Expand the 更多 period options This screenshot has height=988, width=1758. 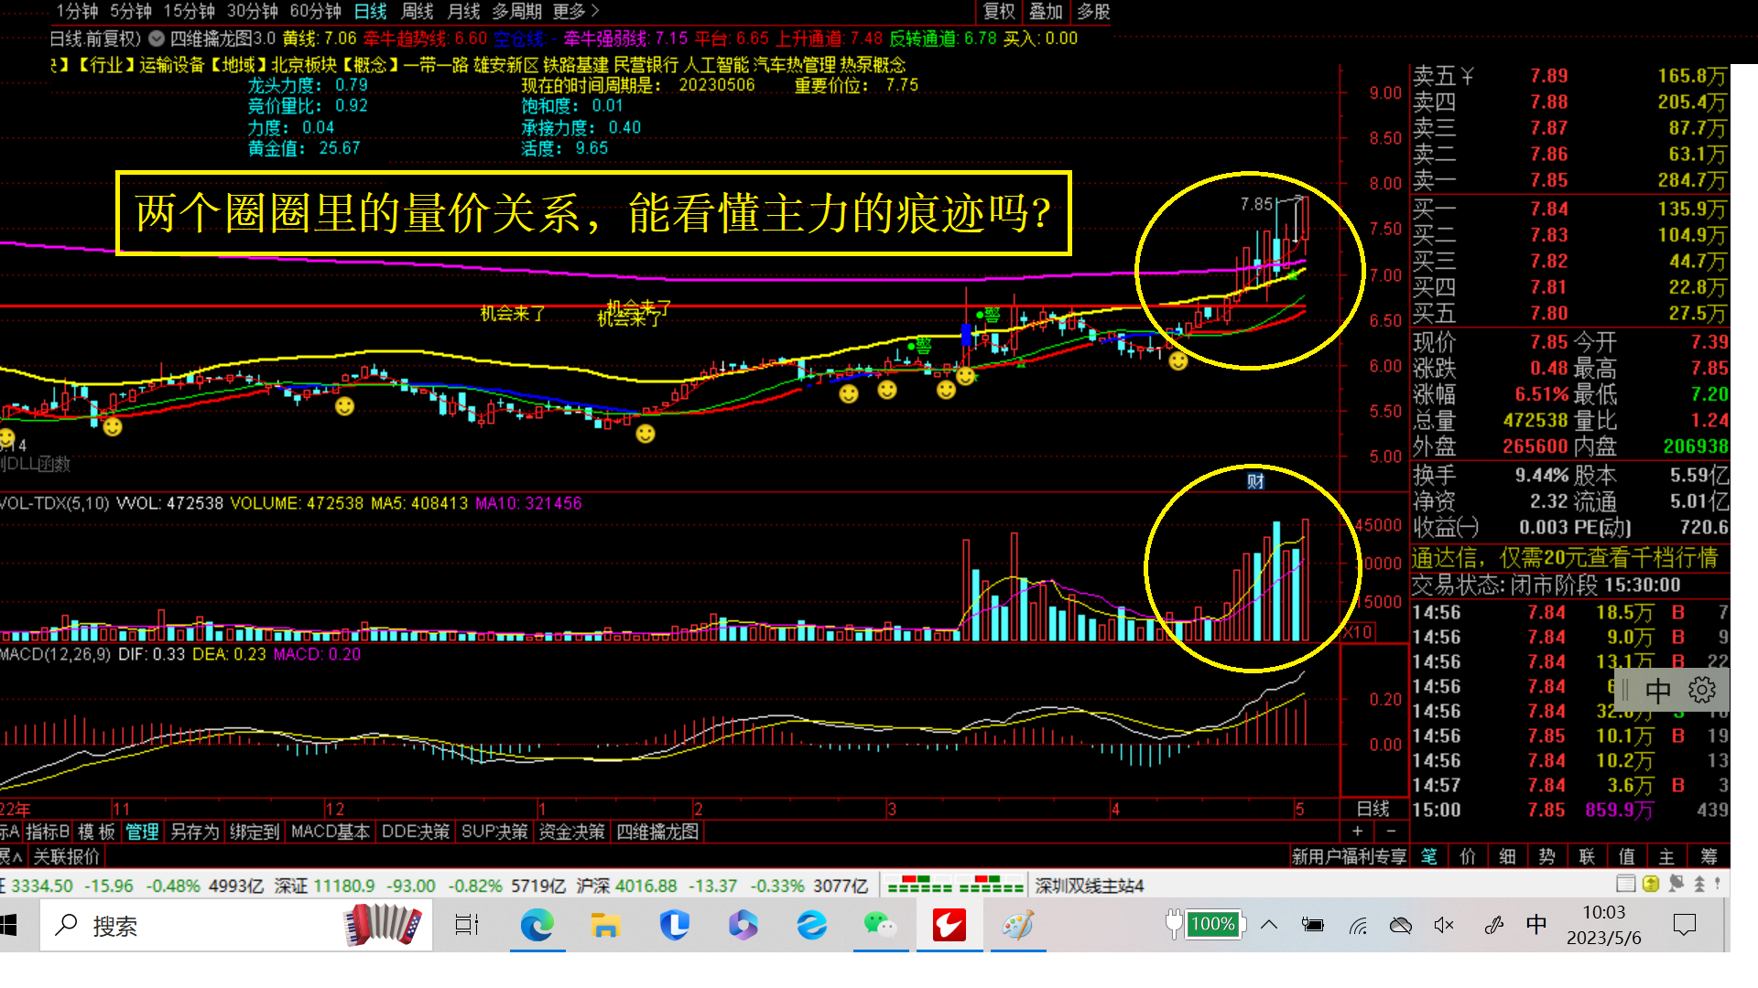tap(575, 12)
